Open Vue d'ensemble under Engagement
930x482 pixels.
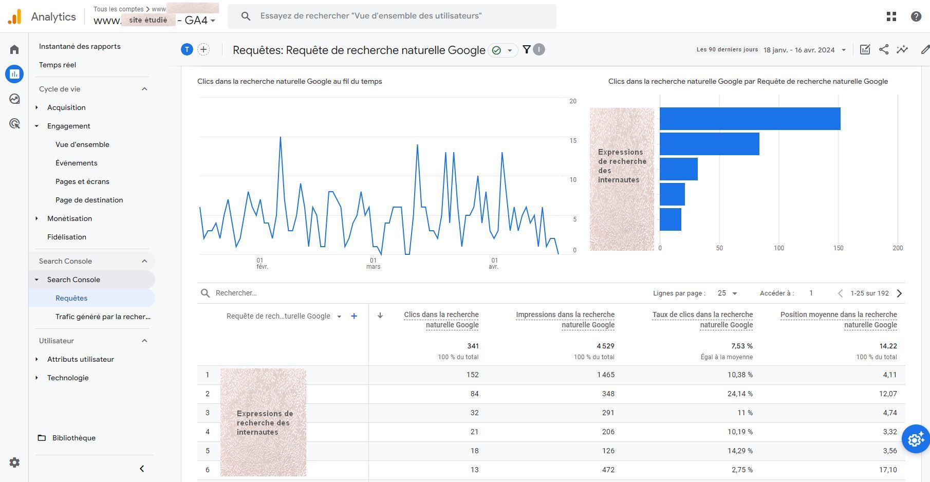82,144
